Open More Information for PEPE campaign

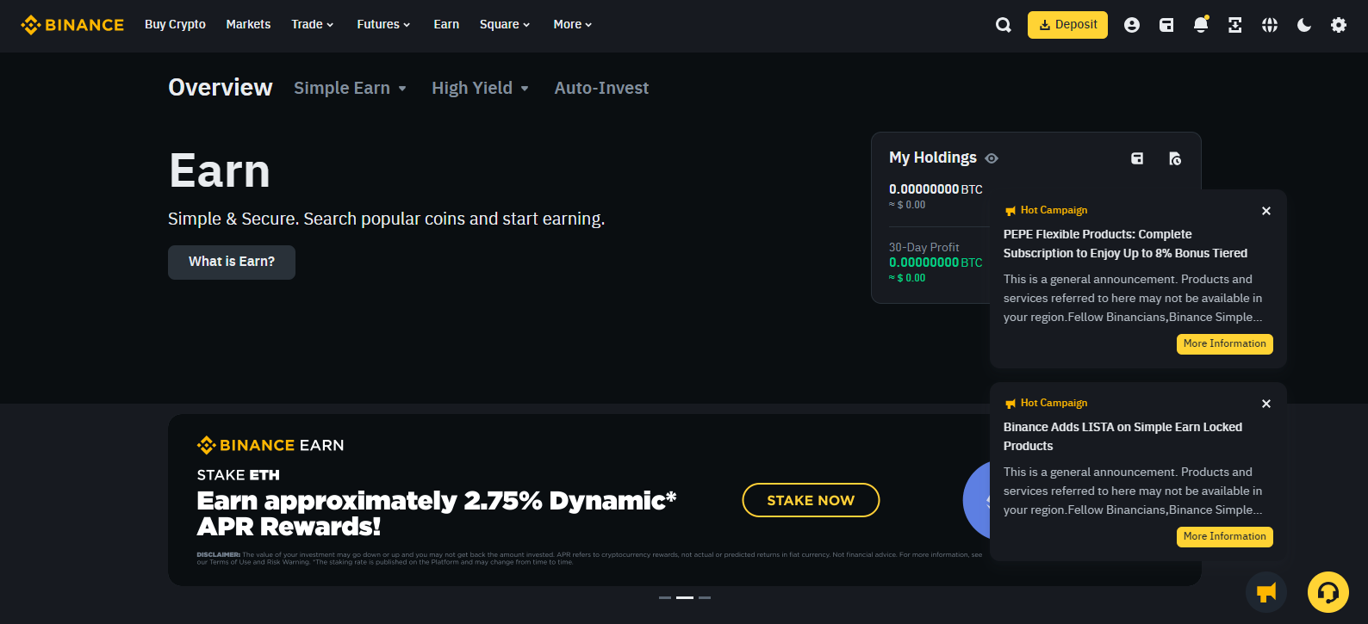point(1224,344)
